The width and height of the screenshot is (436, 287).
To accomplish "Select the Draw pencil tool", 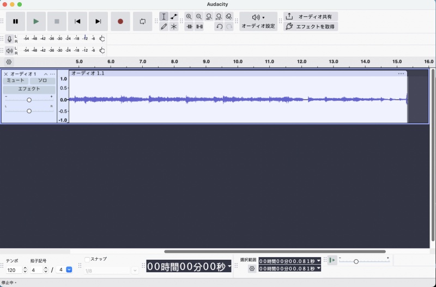I will click(164, 27).
